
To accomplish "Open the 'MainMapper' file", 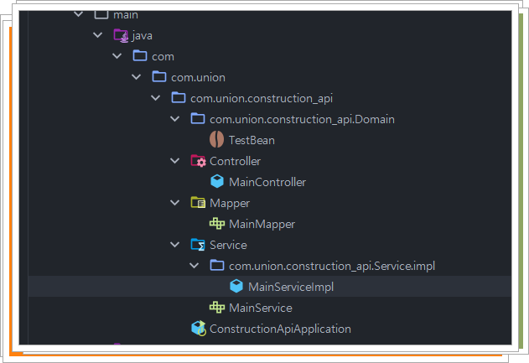I will pyautogui.click(x=262, y=225).
